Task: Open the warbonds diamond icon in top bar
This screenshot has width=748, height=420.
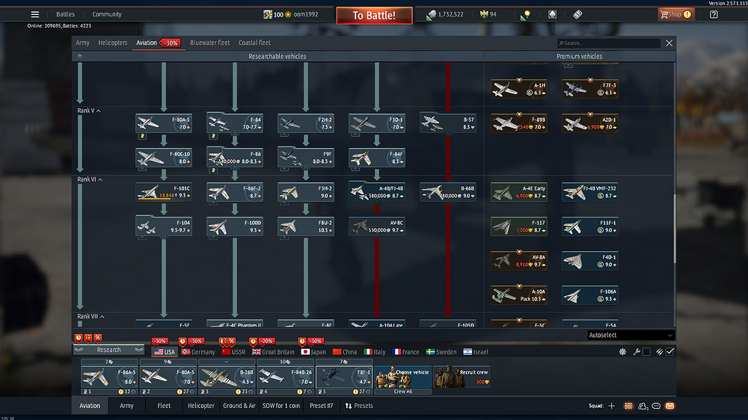Action: (x=553, y=15)
